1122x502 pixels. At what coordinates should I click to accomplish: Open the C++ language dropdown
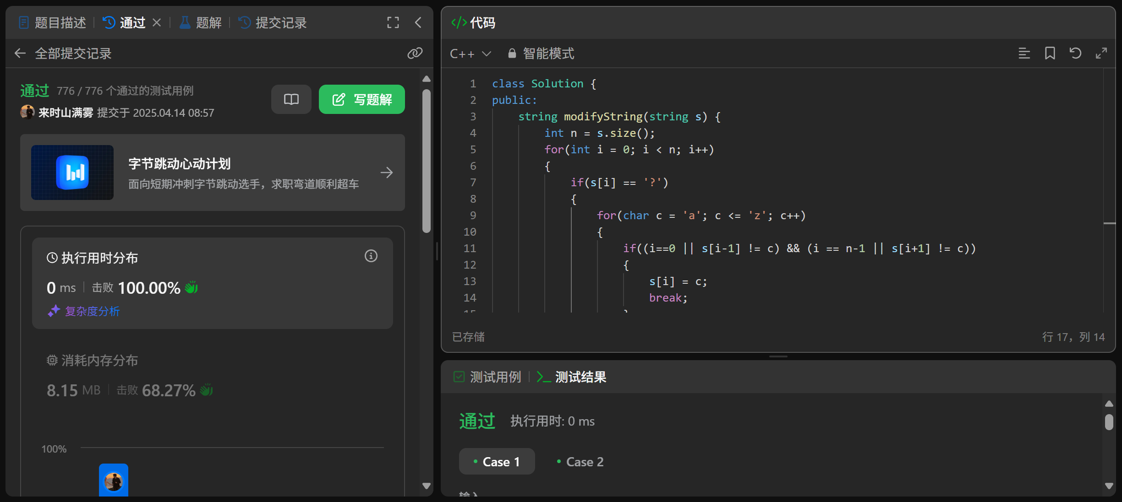pyautogui.click(x=471, y=54)
